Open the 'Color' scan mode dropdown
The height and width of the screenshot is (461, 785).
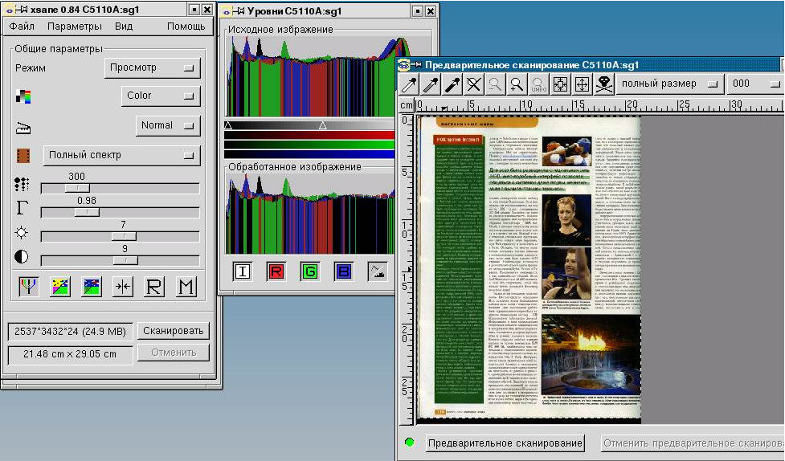[161, 96]
